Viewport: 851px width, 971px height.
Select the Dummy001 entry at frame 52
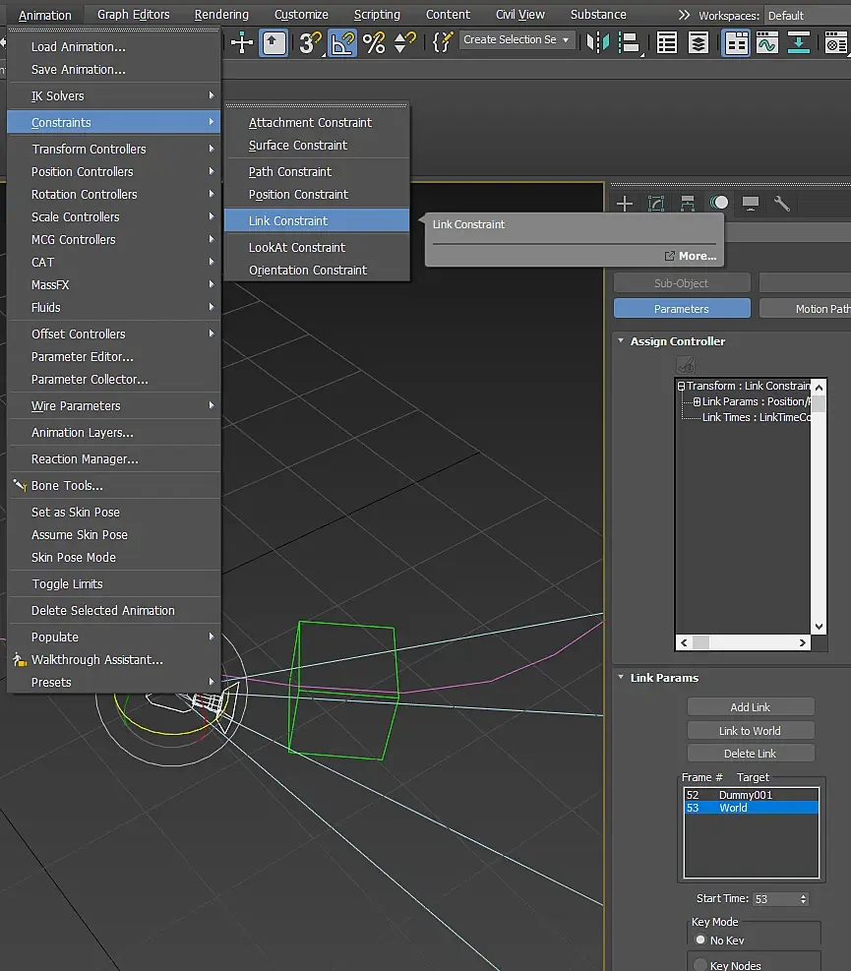[x=745, y=795]
